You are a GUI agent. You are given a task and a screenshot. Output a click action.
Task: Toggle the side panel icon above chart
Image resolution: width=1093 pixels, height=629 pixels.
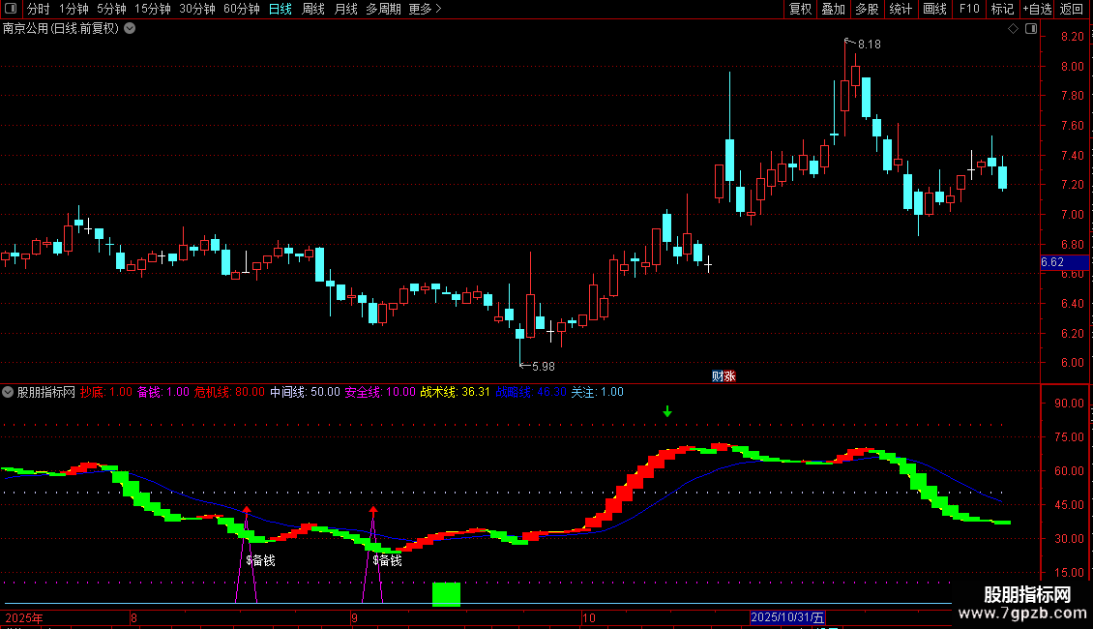pyautogui.click(x=1031, y=29)
